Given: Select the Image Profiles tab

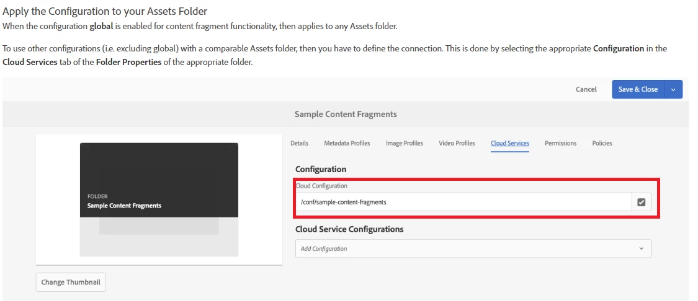Looking at the screenshot, I should 404,143.
